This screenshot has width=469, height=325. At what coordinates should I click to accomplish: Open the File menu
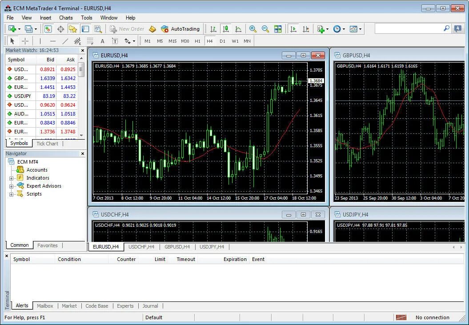pyautogui.click(x=10, y=18)
